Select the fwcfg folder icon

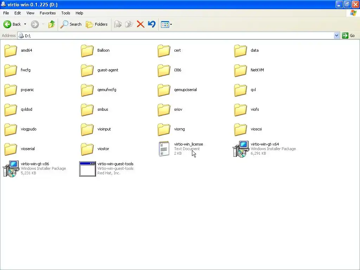[11, 70]
